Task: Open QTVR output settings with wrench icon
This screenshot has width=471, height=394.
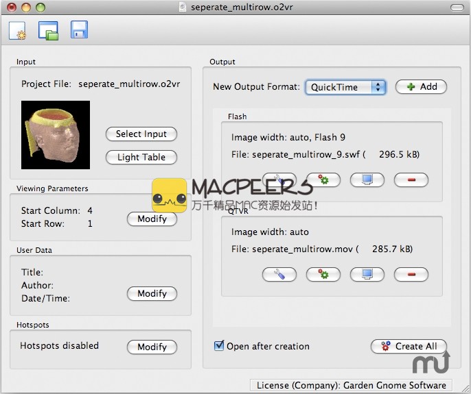Action: 279,274
